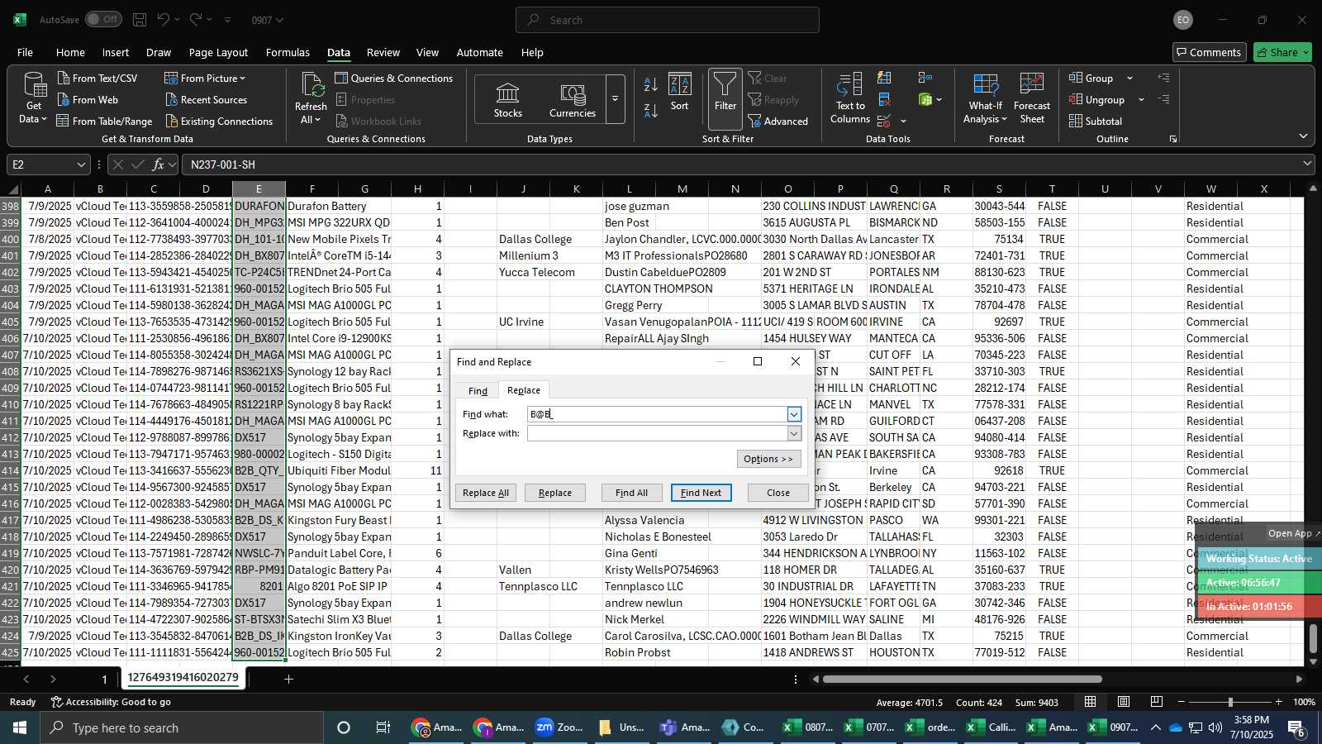The image size is (1322, 744).
Task: Click the horizontal scrollbar thumb
Action: [x=963, y=680]
